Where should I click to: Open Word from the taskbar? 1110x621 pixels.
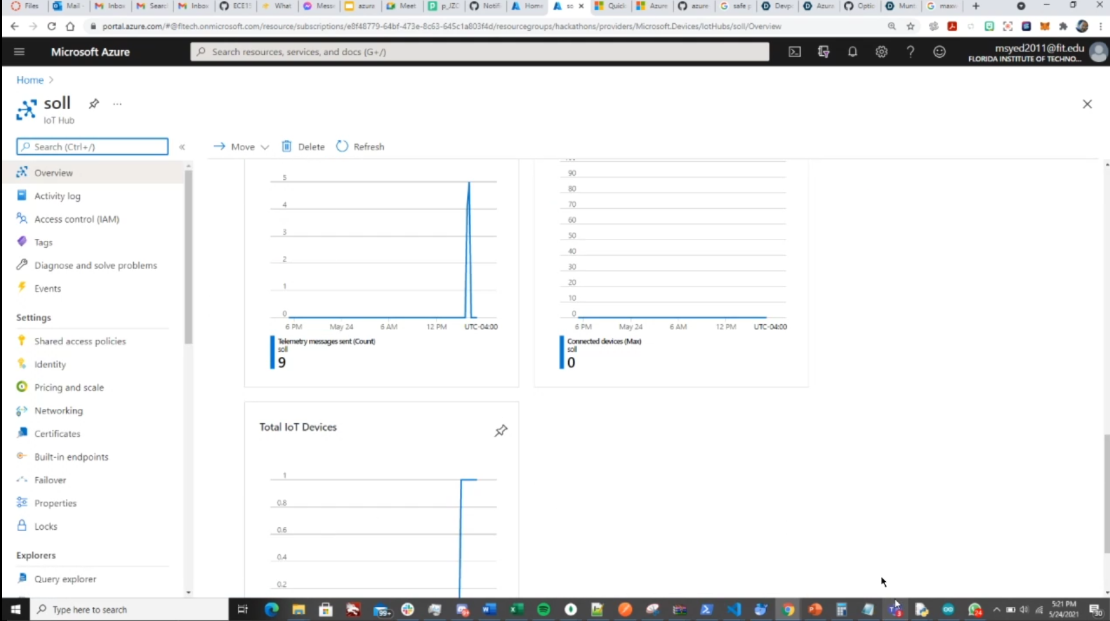[490, 609]
